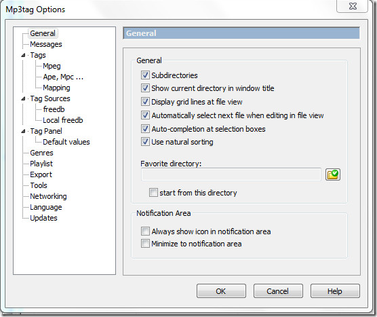Enable Always show icon in notification area
Image resolution: width=377 pixels, height=317 pixels.
(145, 231)
